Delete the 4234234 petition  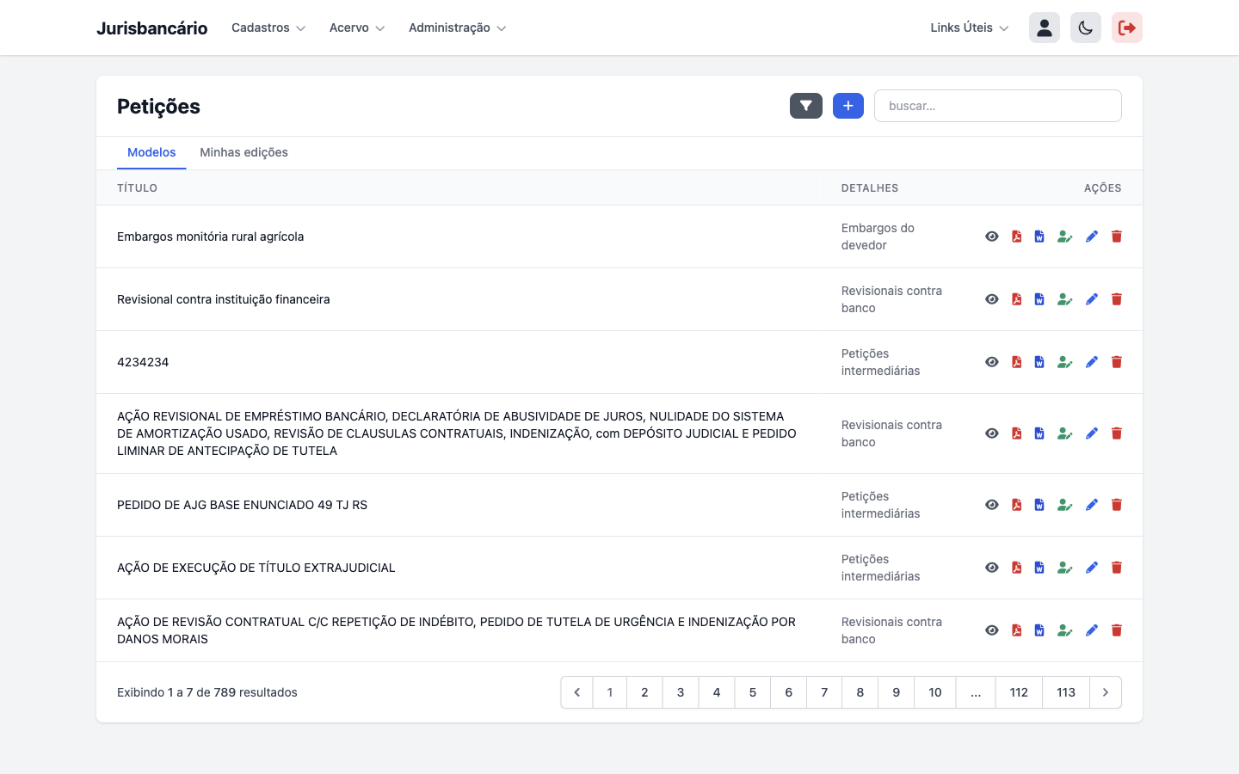click(1117, 362)
